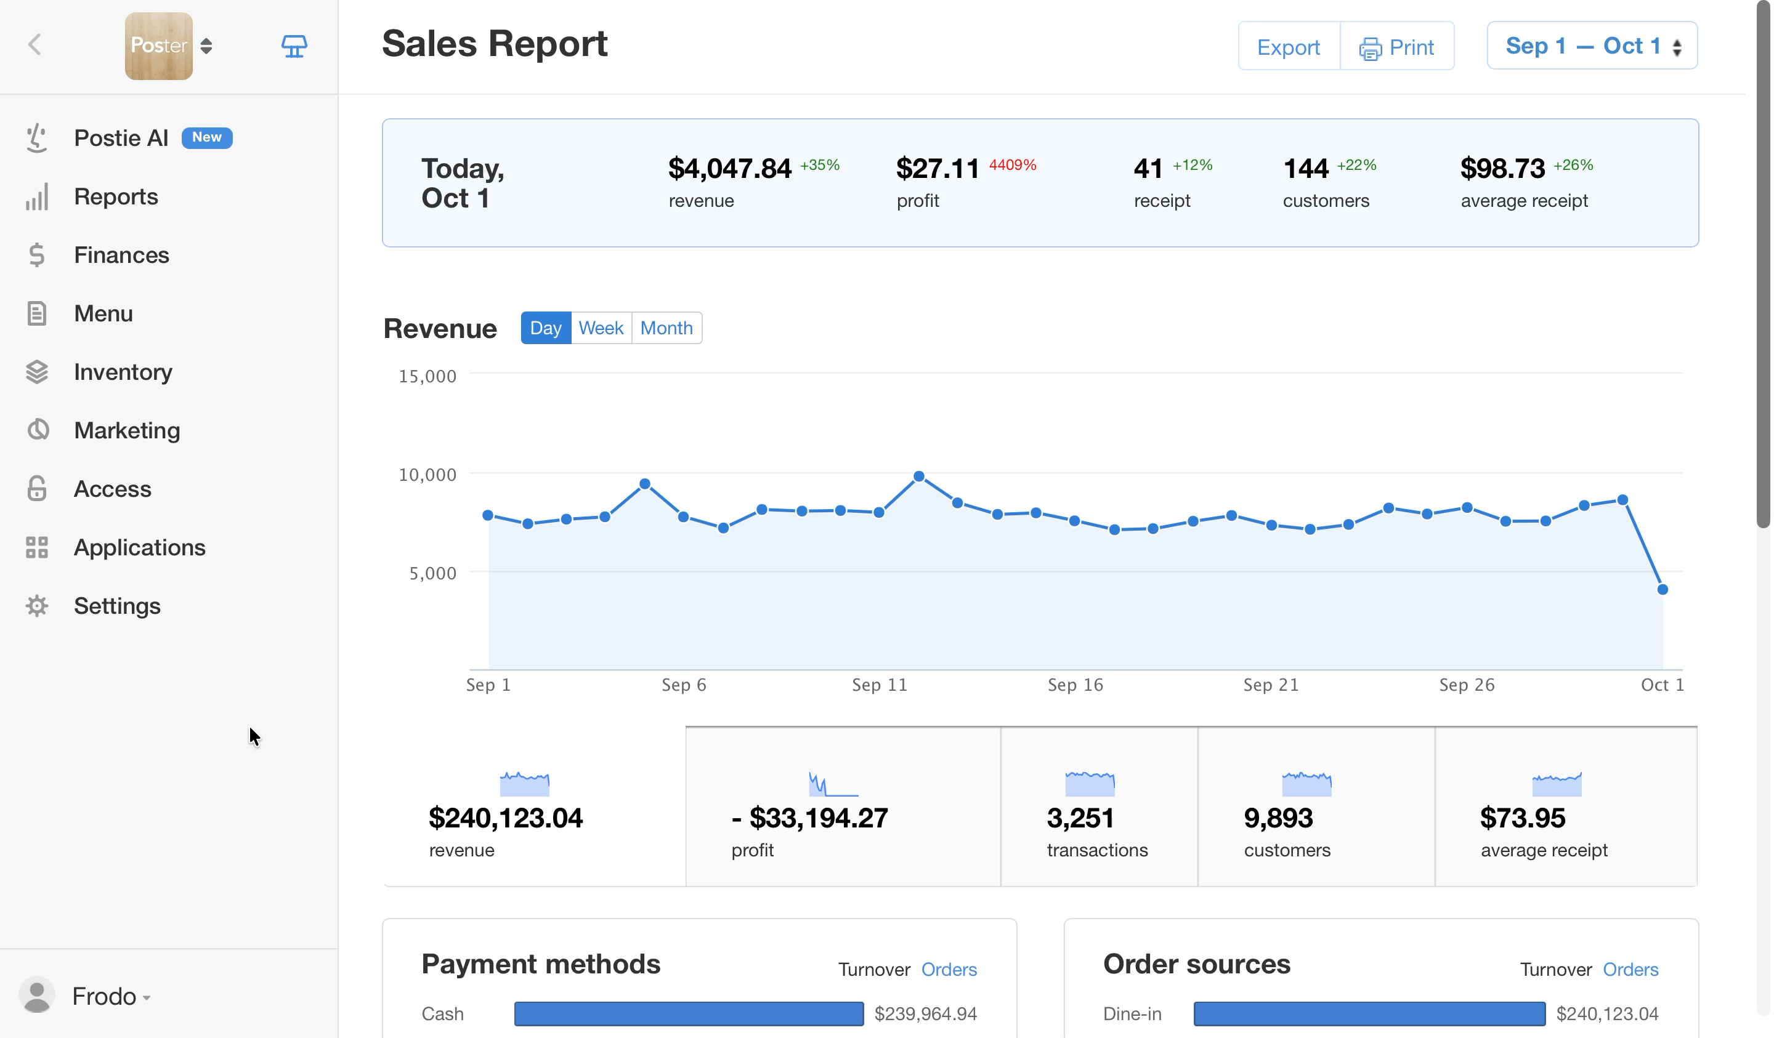
Task: Click the Menu document icon
Action: coord(36,313)
